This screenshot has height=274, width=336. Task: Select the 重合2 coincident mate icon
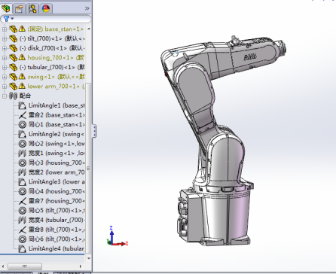(x=23, y=115)
